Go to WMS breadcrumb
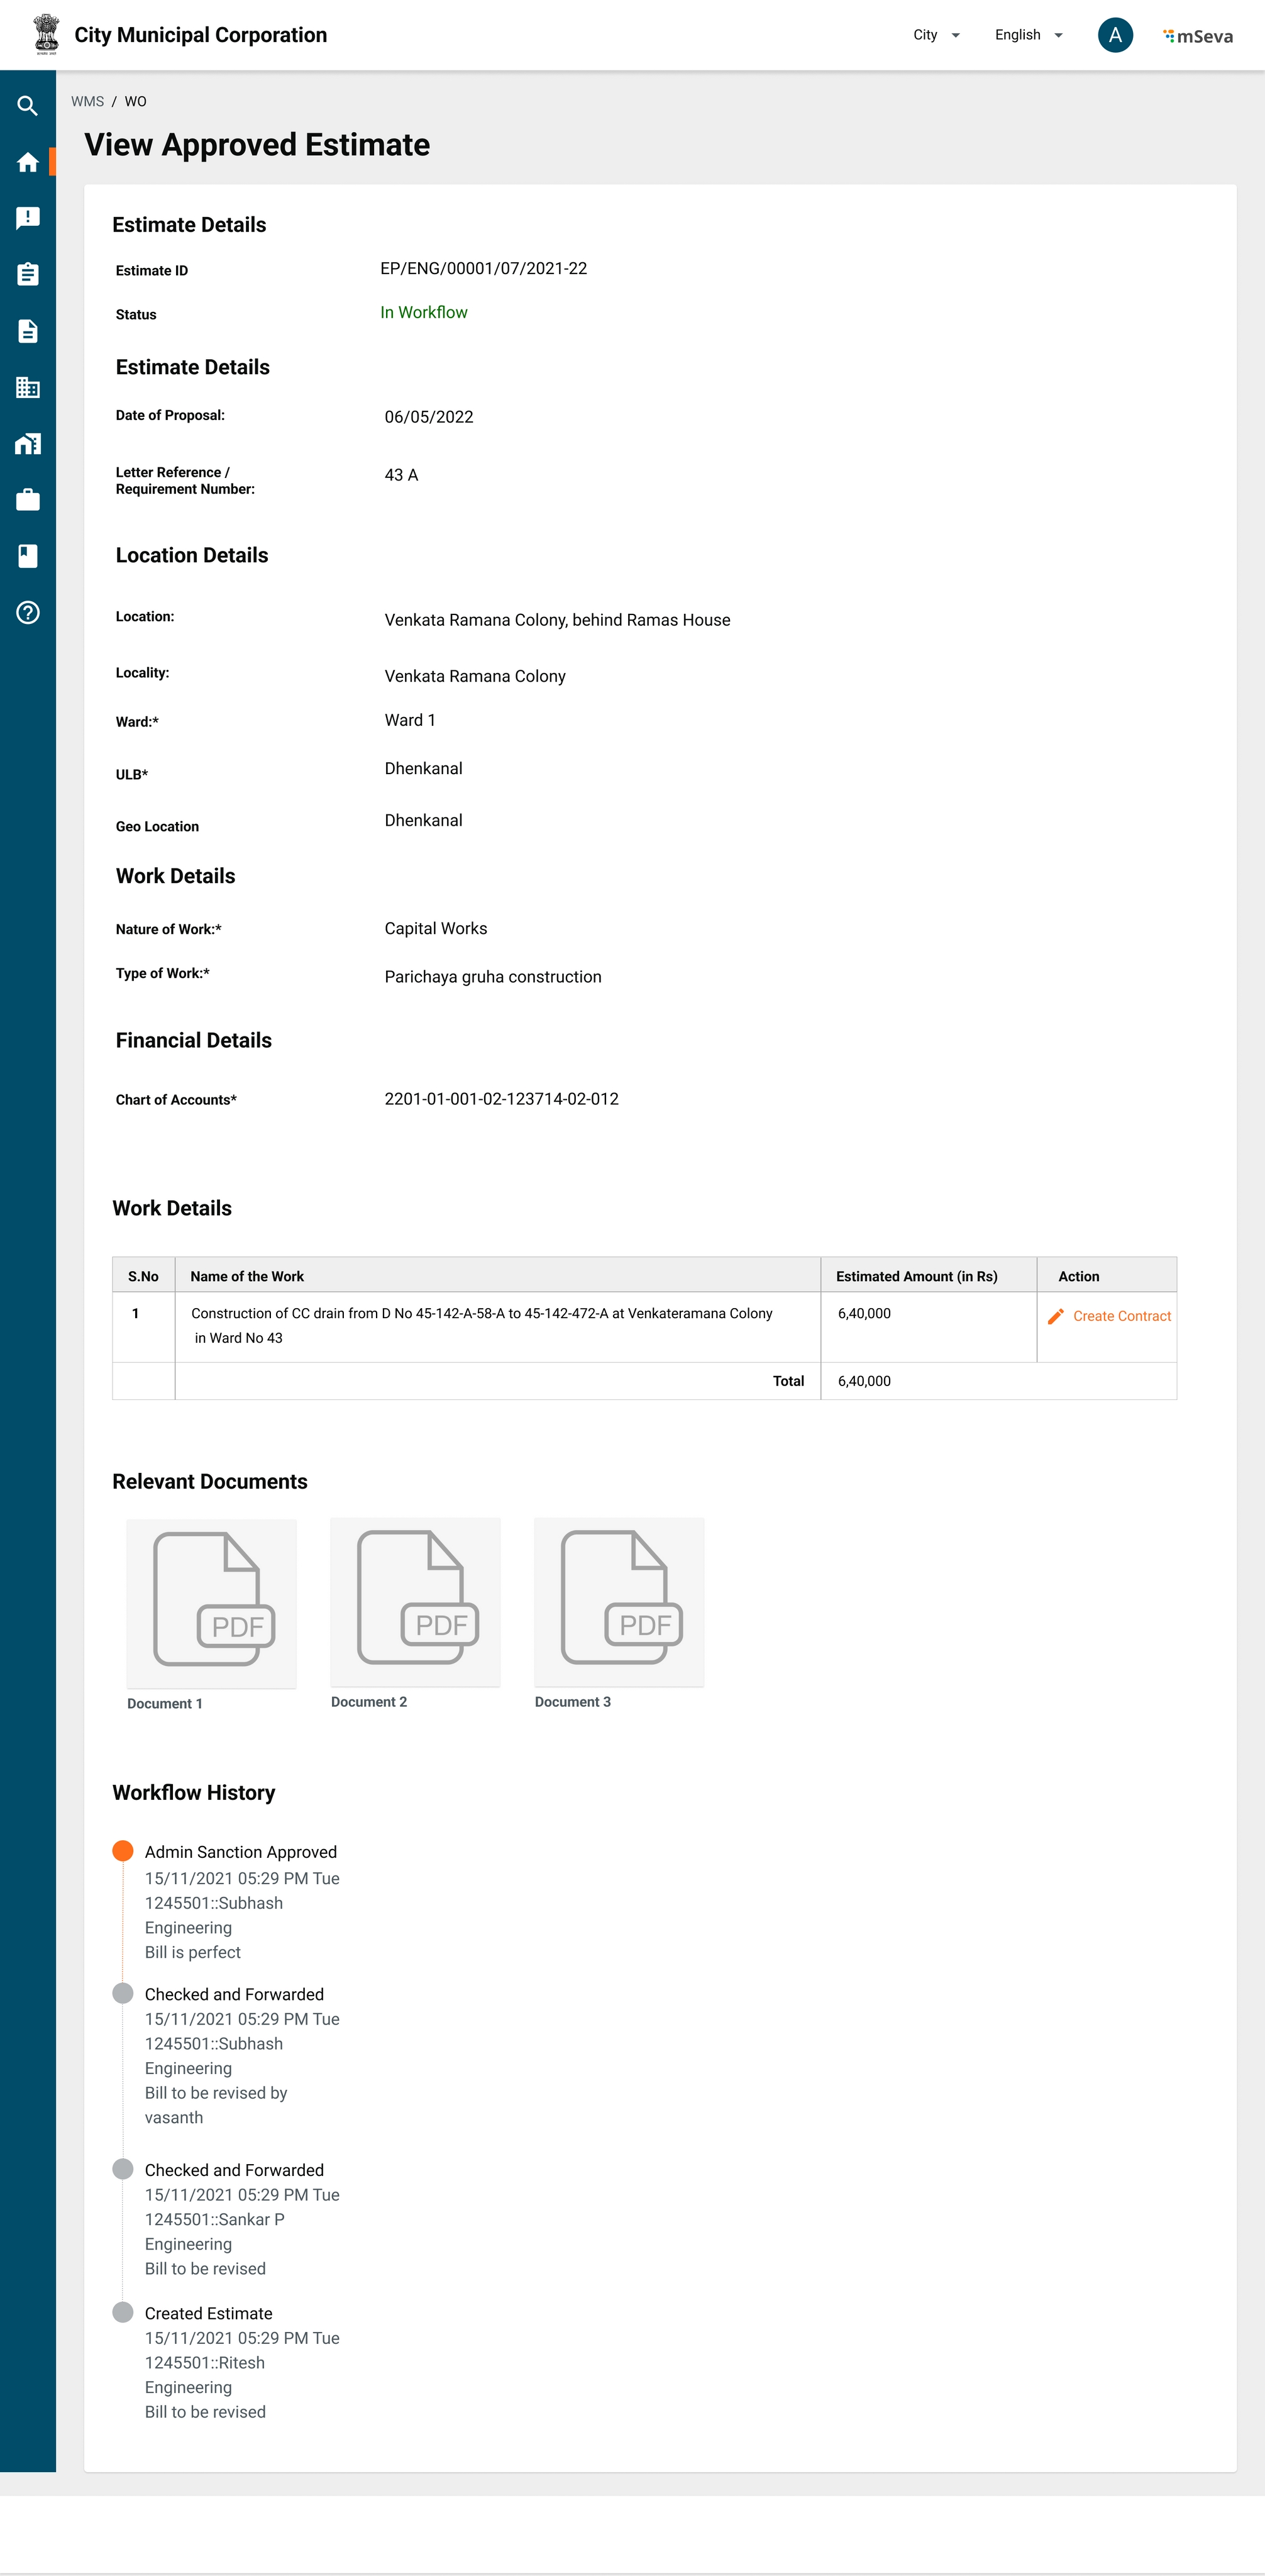This screenshot has width=1265, height=2576. (87, 102)
